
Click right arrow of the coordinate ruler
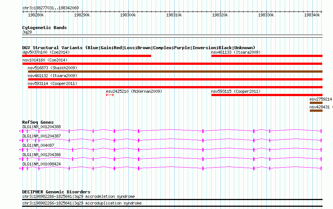click(321, 12)
